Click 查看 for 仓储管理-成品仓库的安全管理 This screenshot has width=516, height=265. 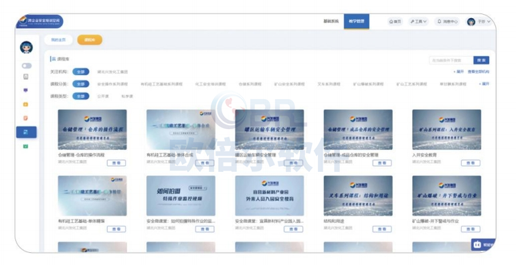point(381,163)
